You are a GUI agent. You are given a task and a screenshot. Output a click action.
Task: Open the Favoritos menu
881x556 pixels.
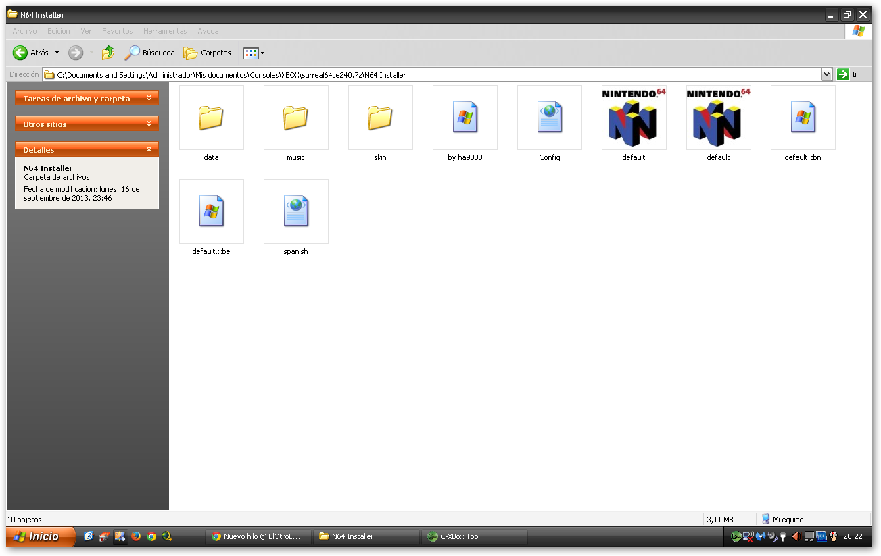(118, 31)
